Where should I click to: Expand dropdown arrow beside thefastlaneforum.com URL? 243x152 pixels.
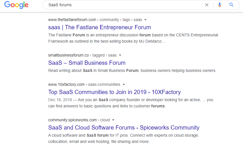(145, 20)
